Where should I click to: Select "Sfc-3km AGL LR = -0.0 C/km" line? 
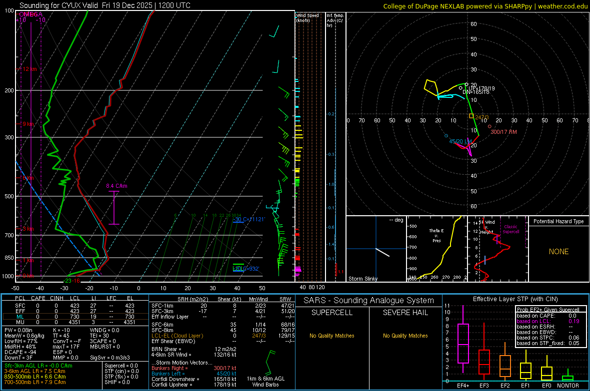tap(38, 366)
